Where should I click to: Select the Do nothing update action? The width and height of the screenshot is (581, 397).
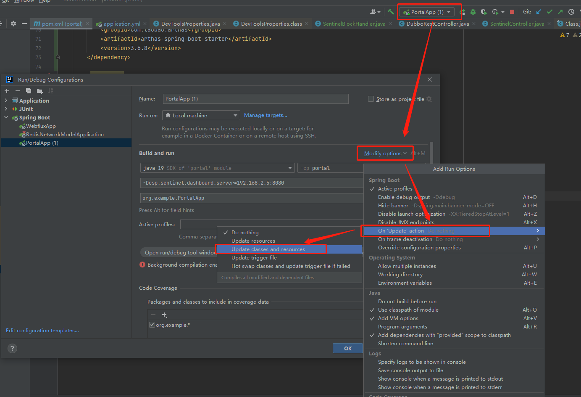click(x=289, y=233)
